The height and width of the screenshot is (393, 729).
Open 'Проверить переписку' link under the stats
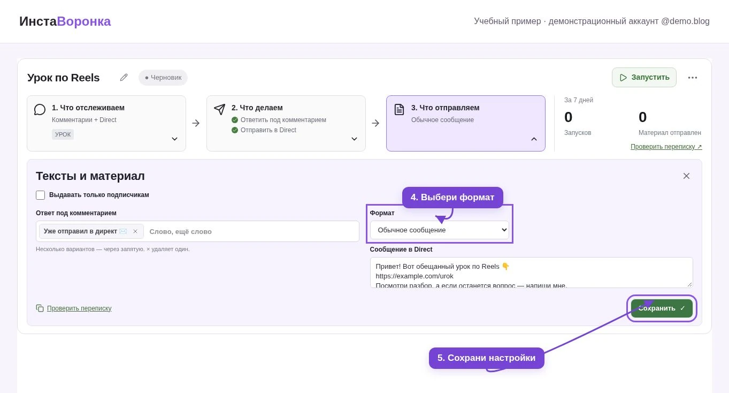point(666,147)
